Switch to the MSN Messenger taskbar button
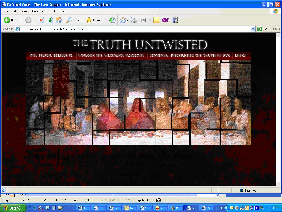The height and width of the screenshot is (212, 282). point(175,208)
